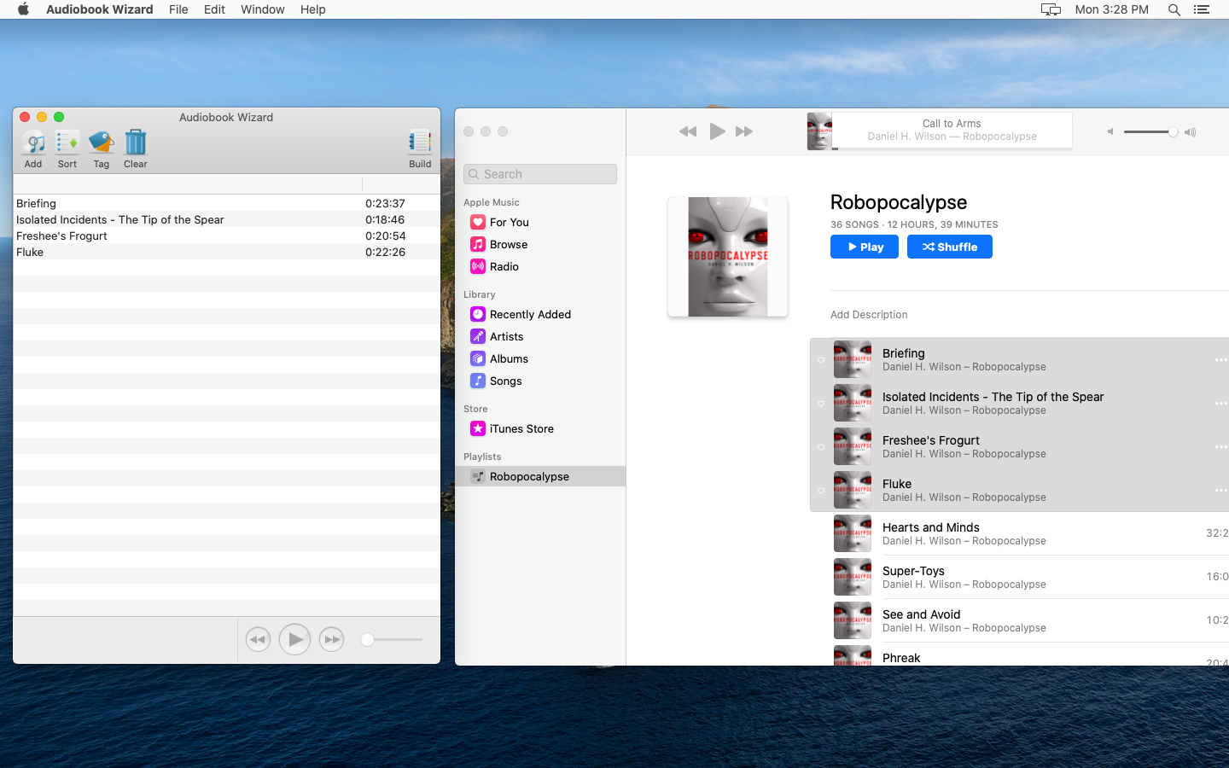This screenshot has width=1229, height=768.
Task: Open more options for Briefing song
Action: 1221,360
